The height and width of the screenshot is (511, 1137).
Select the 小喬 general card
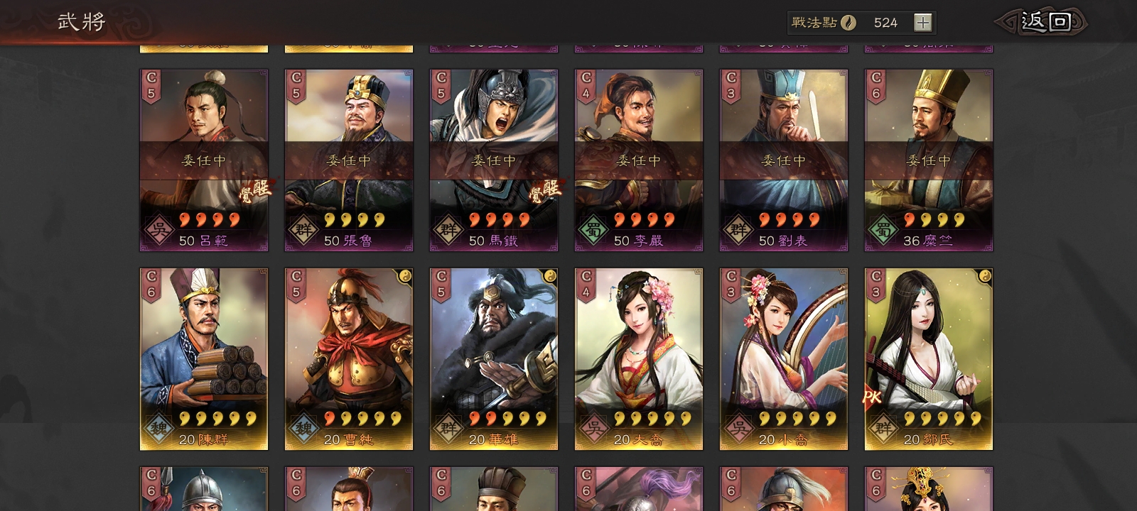[x=784, y=359]
